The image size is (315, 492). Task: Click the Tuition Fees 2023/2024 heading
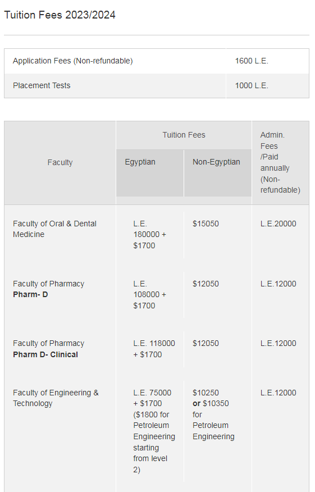pyautogui.click(x=60, y=15)
